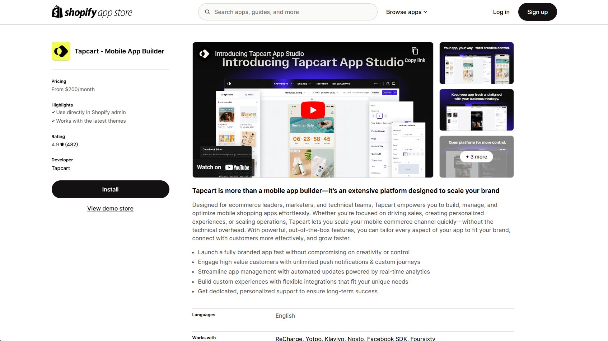Click the 'English' languages value
The height and width of the screenshot is (341, 608).
285,316
